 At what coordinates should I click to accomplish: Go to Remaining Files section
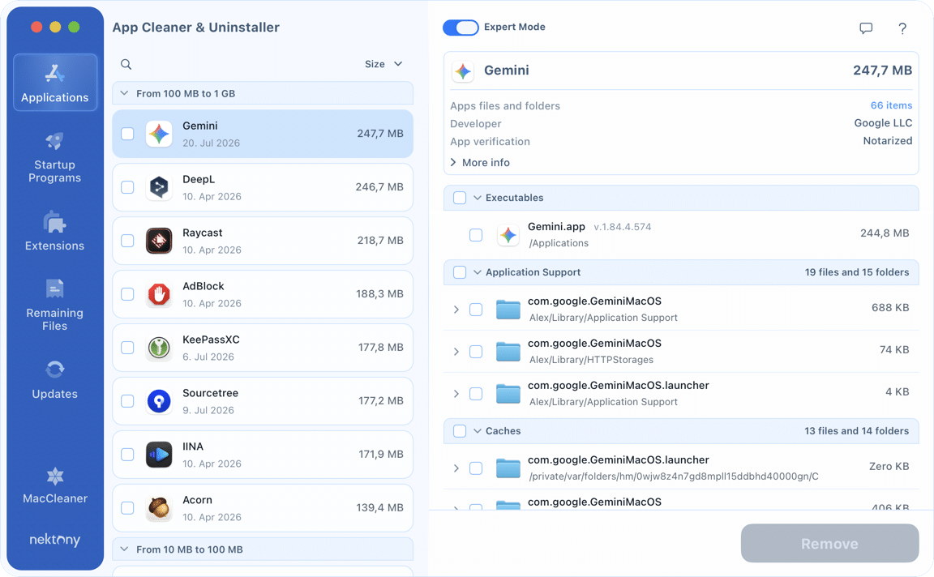coord(55,305)
